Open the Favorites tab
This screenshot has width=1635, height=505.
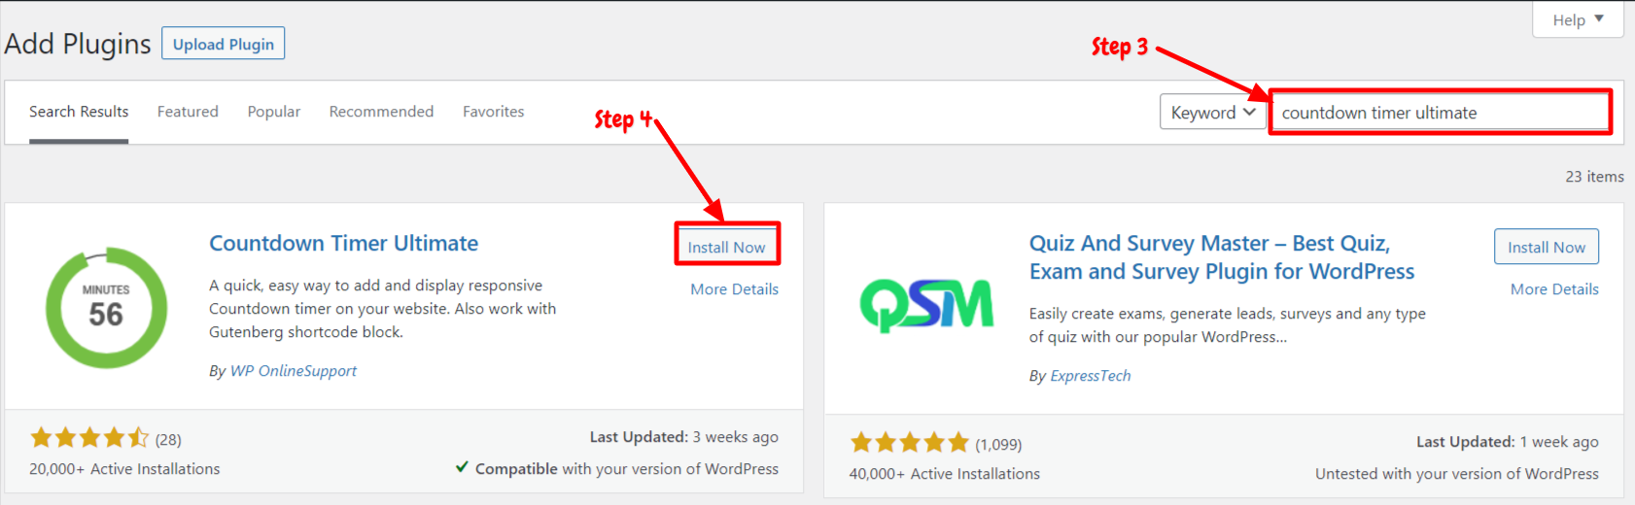click(x=493, y=112)
